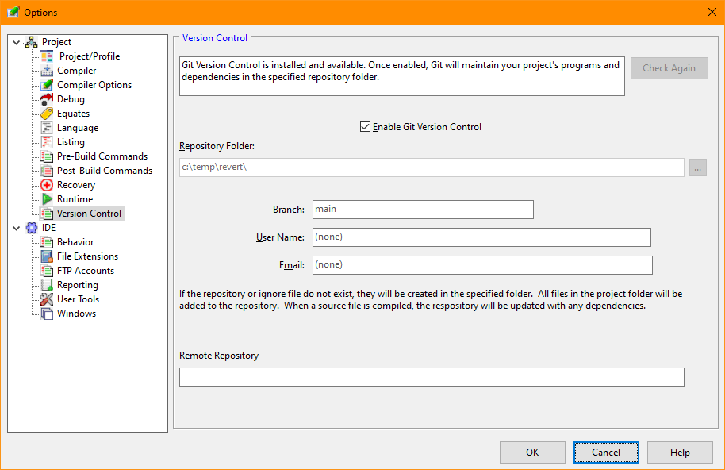
Task: Click the Debug bug icon
Action: [47, 99]
